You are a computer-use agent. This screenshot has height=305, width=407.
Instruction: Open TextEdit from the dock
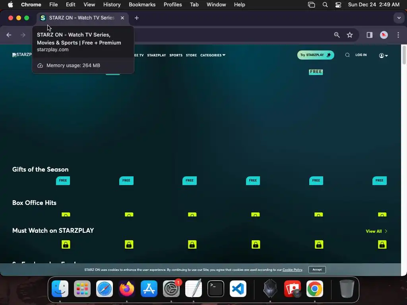(x=194, y=289)
